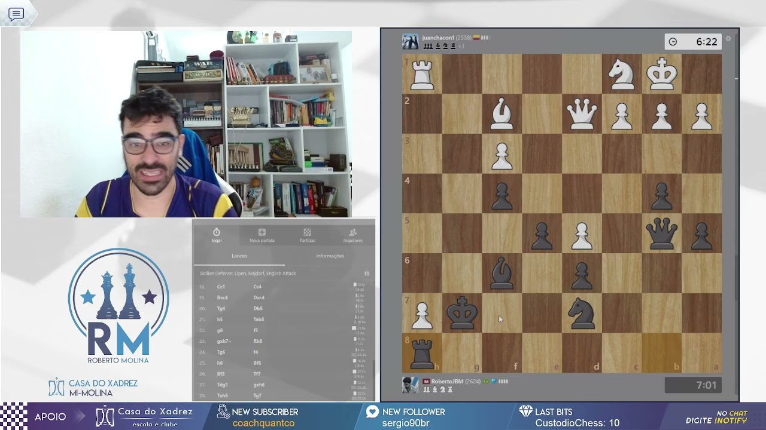Jump to move 23. gxh7+

224,341
